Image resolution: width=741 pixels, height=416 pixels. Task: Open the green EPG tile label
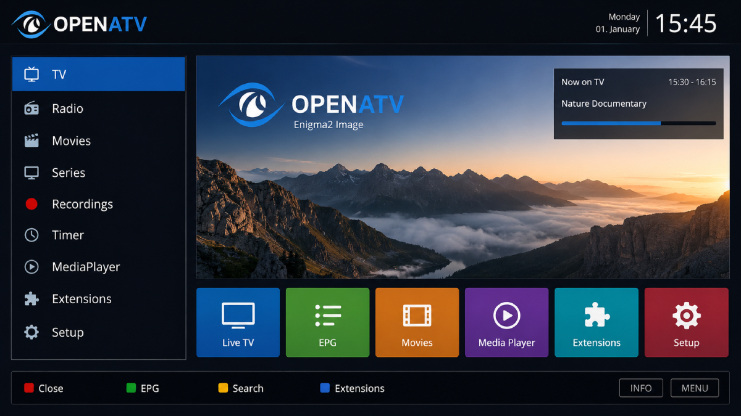[328, 343]
